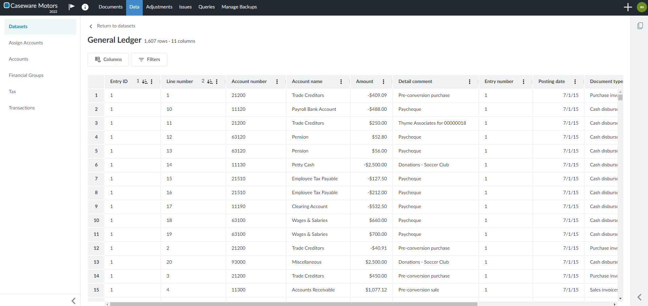Open Account number column options menu
The height and width of the screenshot is (306, 648).
point(277,82)
